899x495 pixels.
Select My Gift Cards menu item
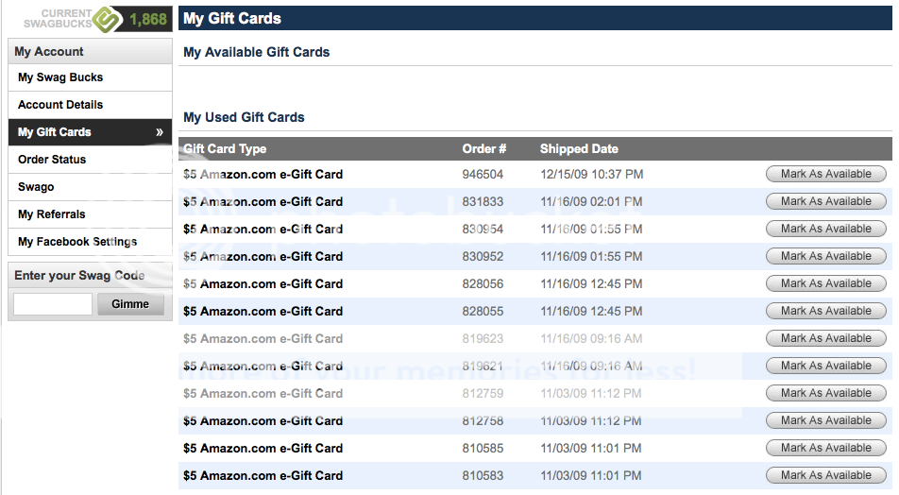[90, 132]
